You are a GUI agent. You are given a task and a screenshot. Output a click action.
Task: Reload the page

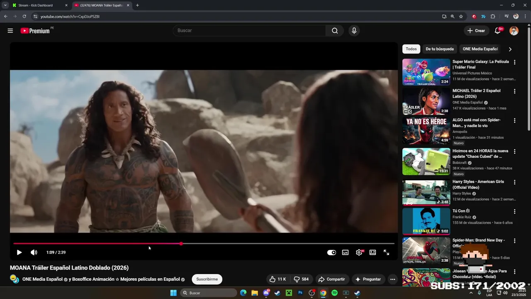click(24, 17)
